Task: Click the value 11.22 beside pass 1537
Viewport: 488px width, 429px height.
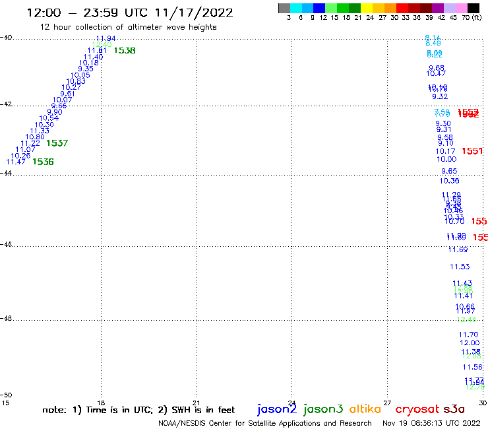Action: [x=30, y=143]
